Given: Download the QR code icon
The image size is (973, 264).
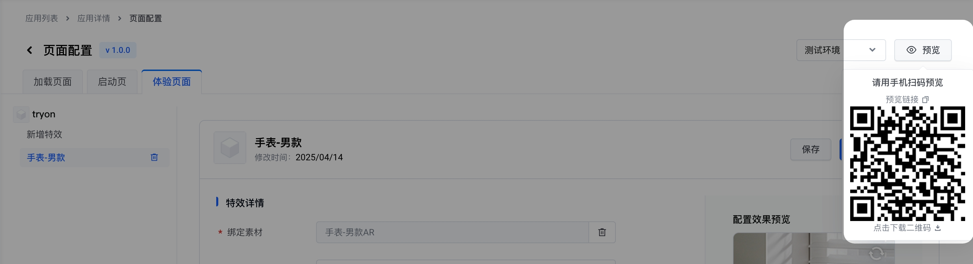Looking at the screenshot, I should click(x=937, y=228).
